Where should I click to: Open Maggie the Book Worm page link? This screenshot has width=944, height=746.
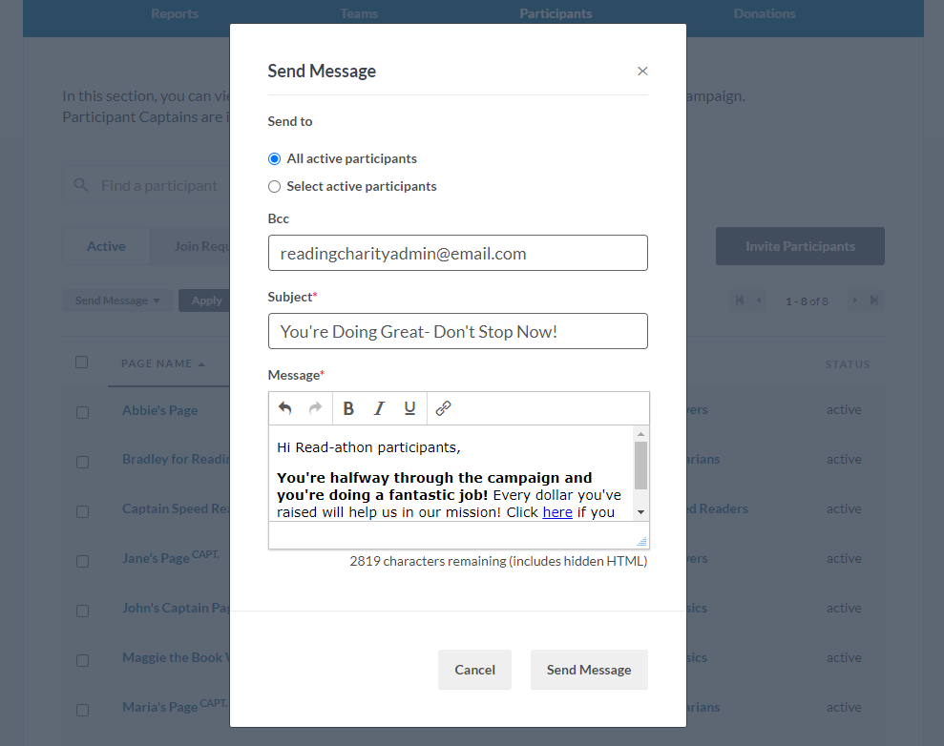point(176,657)
